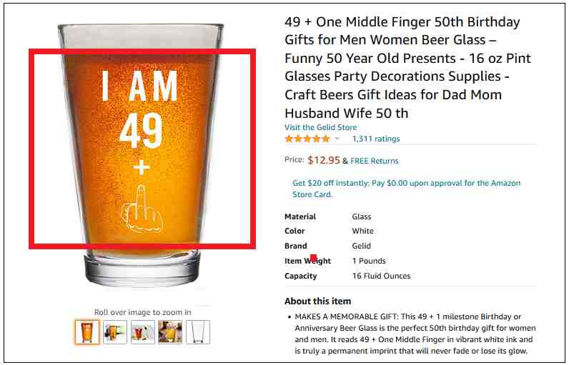569x365 pixels.
Task: Click the Gelid brand value
Action: 361,246
